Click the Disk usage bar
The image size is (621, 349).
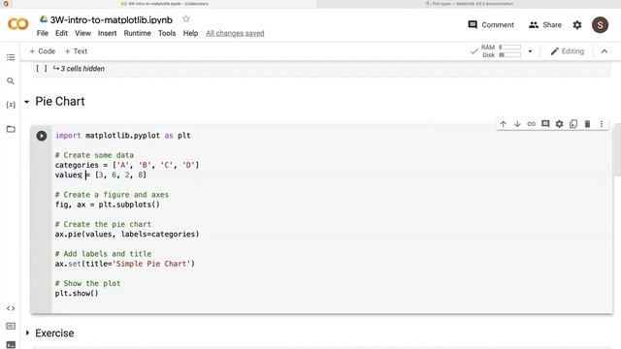coord(510,55)
